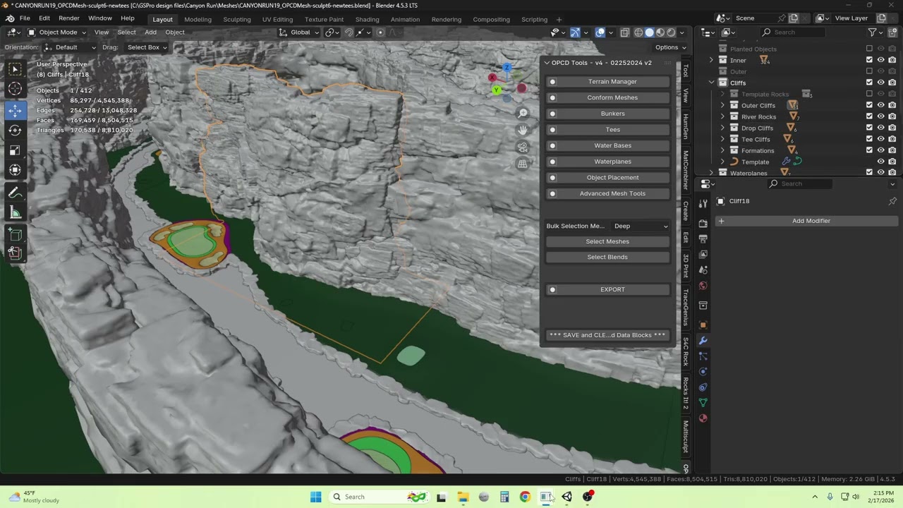Image resolution: width=903 pixels, height=508 pixels.
Task: Click the Select Meshes button
Action: click(607, 241)
